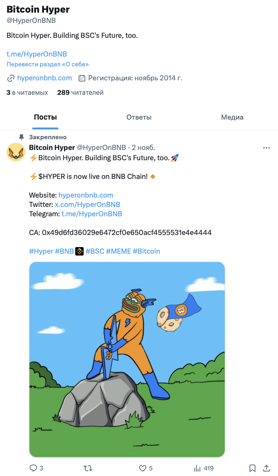The height and width of the screenshot is (476, 278).
Task: Click the link chain icon beside hyperonbnb.com
Action: click(x=10, y=78)
